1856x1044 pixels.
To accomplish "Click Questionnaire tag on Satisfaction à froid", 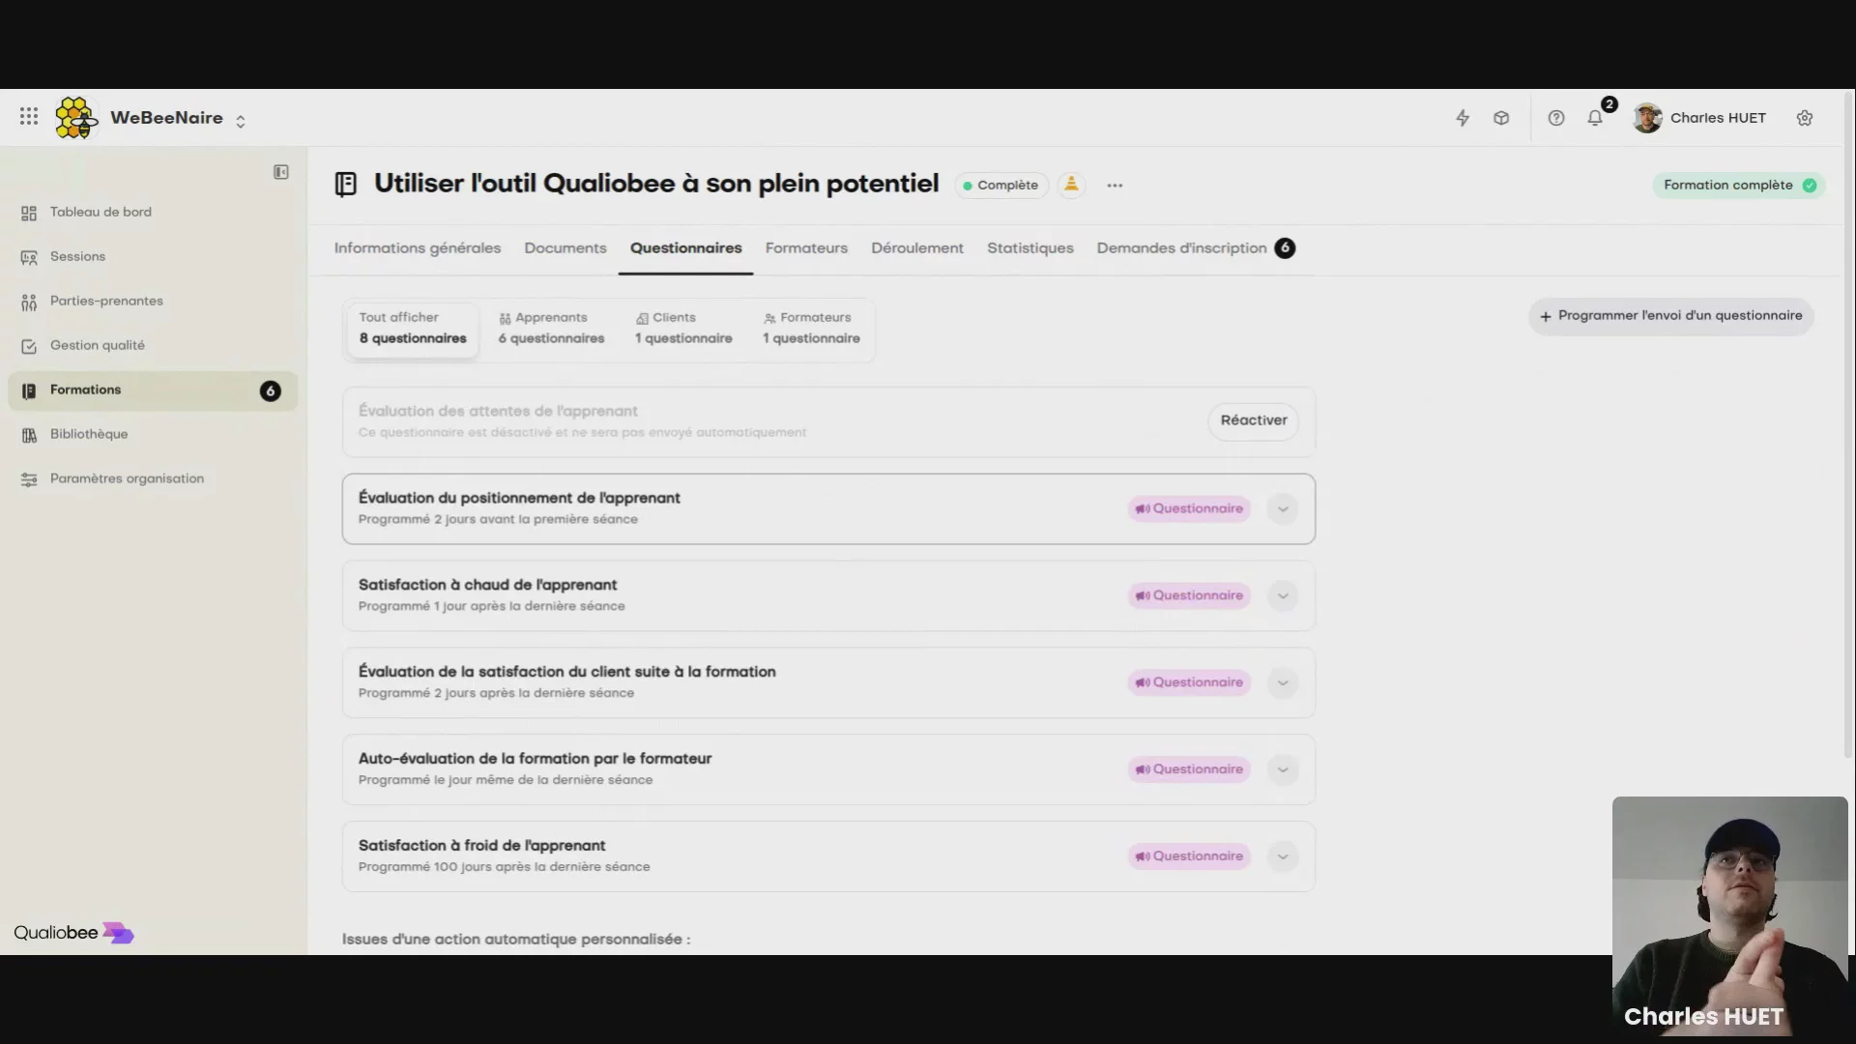I will (1189, 857).
